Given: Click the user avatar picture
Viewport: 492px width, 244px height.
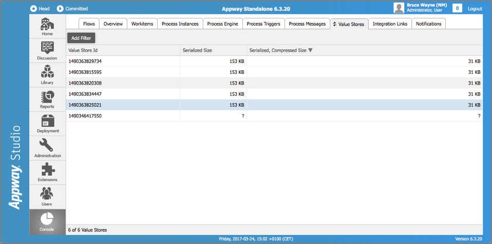Looking at the screenshot, I should 399,8.
